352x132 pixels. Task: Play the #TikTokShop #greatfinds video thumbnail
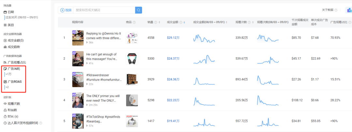pyautogui.click(x=78, y=121)
